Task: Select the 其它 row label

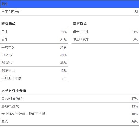Action: tap(5, 122)
